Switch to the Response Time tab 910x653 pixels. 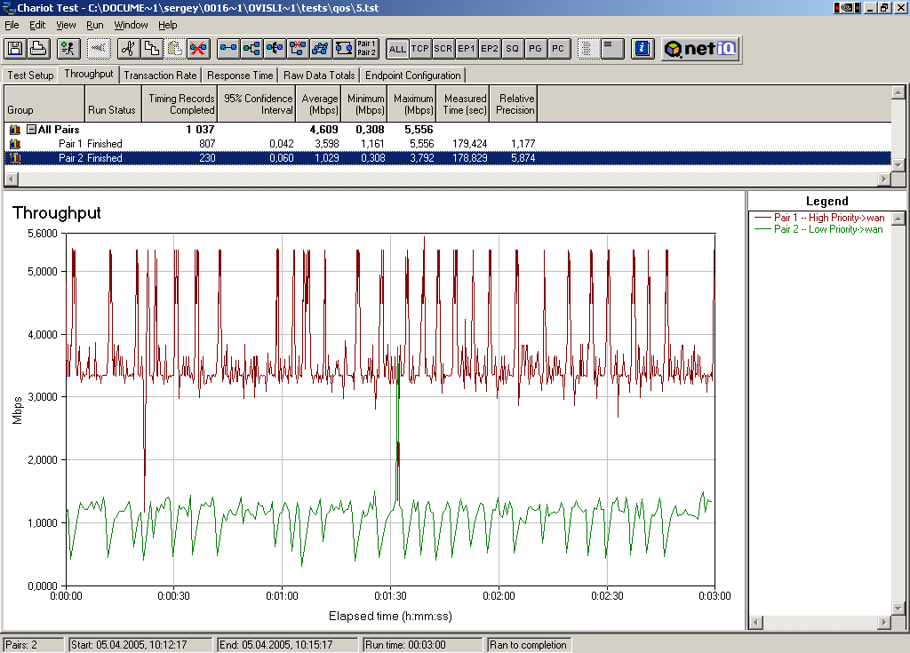(240, 76)
